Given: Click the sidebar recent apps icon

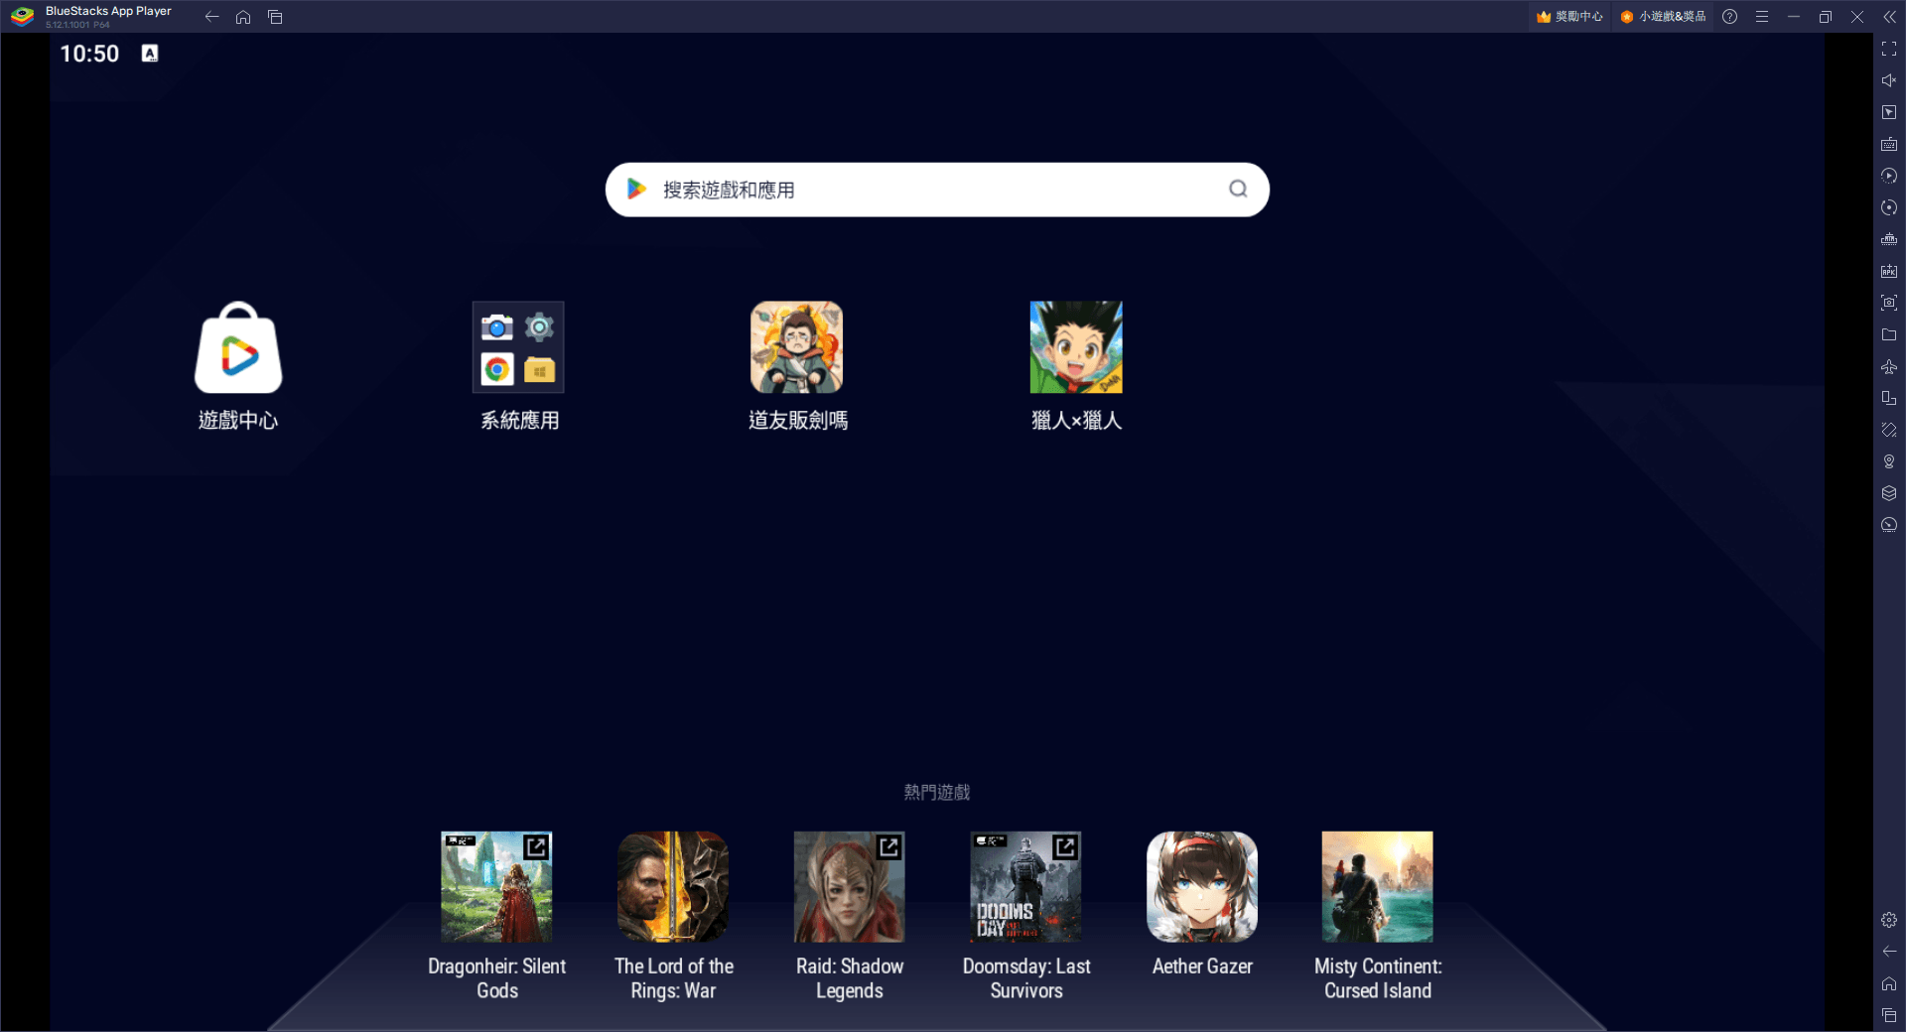Looking at the screenshot, I should [1889, 1015].
